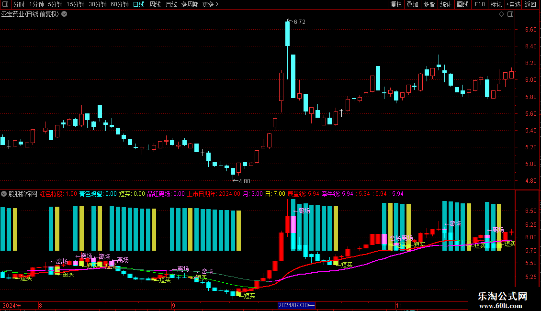Click the 2024年 label on time axis

(12, 305)
